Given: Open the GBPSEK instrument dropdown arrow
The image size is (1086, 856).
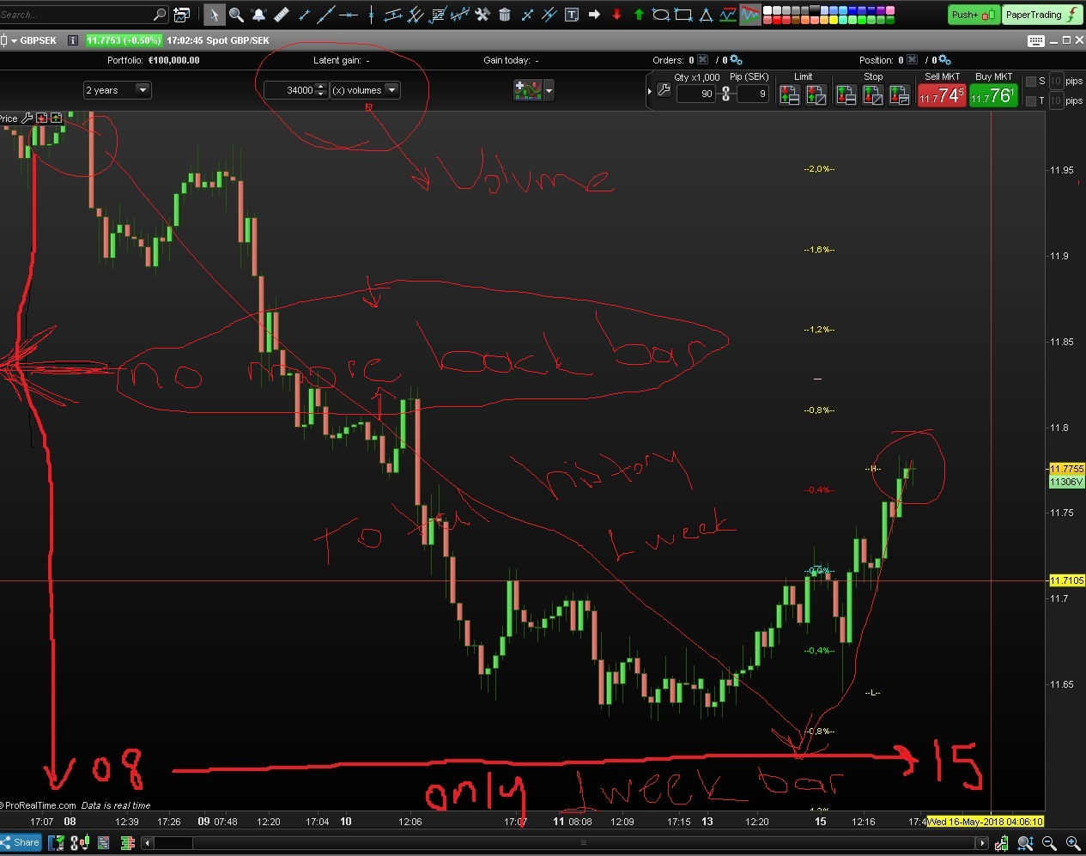Looking at the screenshot, I should (14, 40).
